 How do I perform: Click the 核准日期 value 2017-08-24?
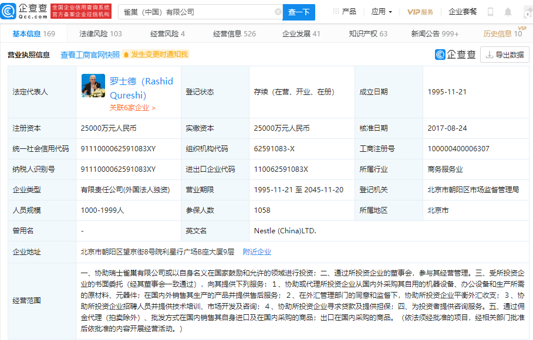(x=447, y=128)
